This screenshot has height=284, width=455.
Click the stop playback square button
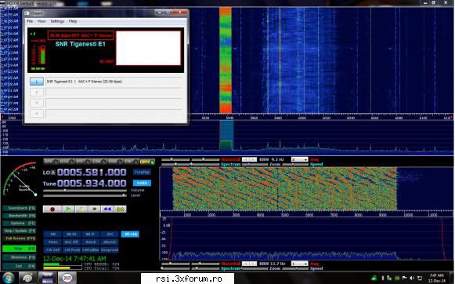[x=94, y=209]
